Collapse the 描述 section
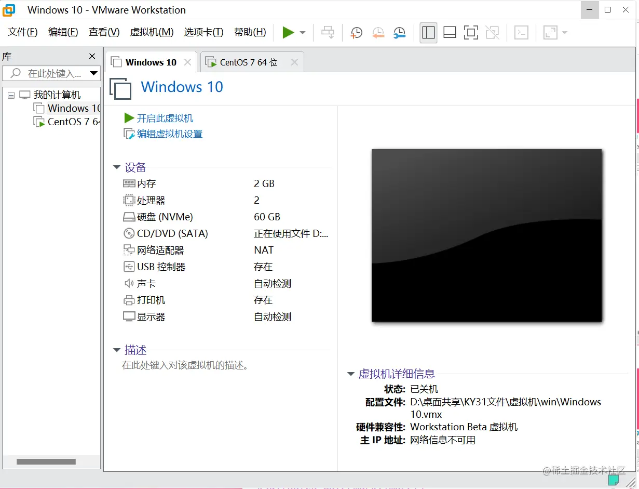639x489 pixels. [x=117, y=350]
